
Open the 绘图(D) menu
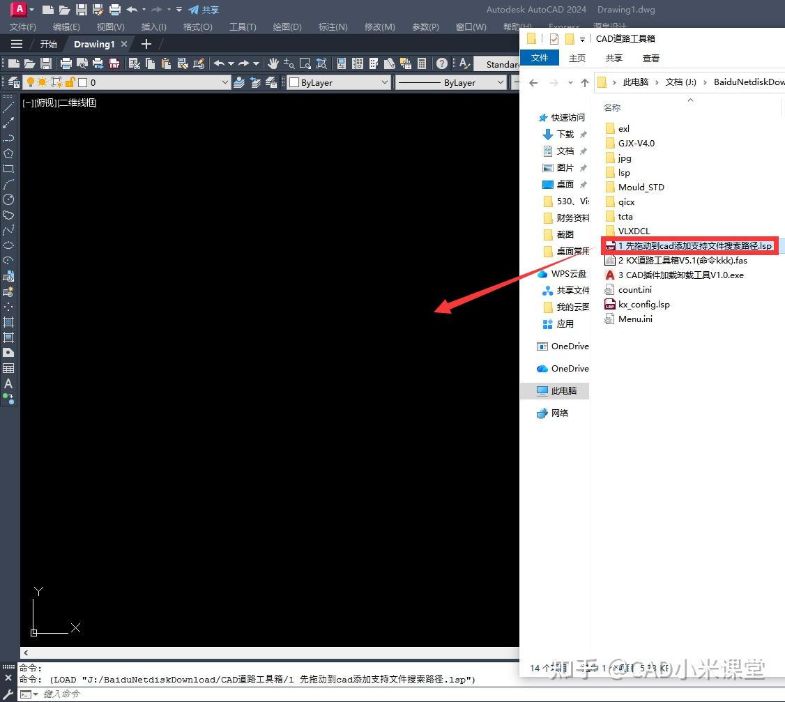[287, 26]
